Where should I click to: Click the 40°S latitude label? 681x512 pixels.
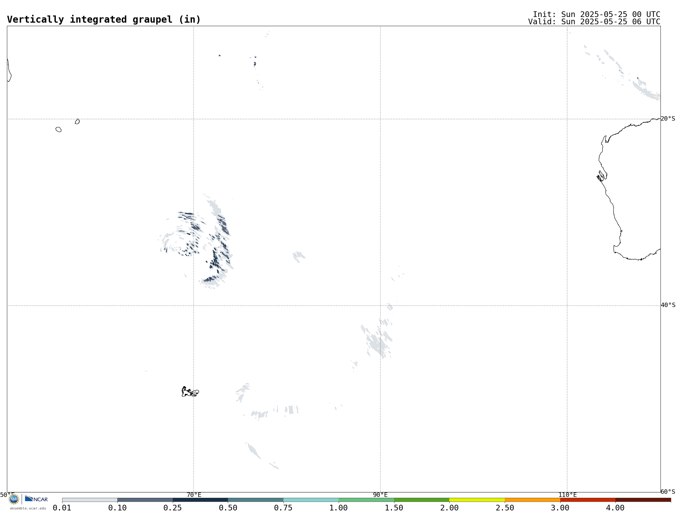668,305
